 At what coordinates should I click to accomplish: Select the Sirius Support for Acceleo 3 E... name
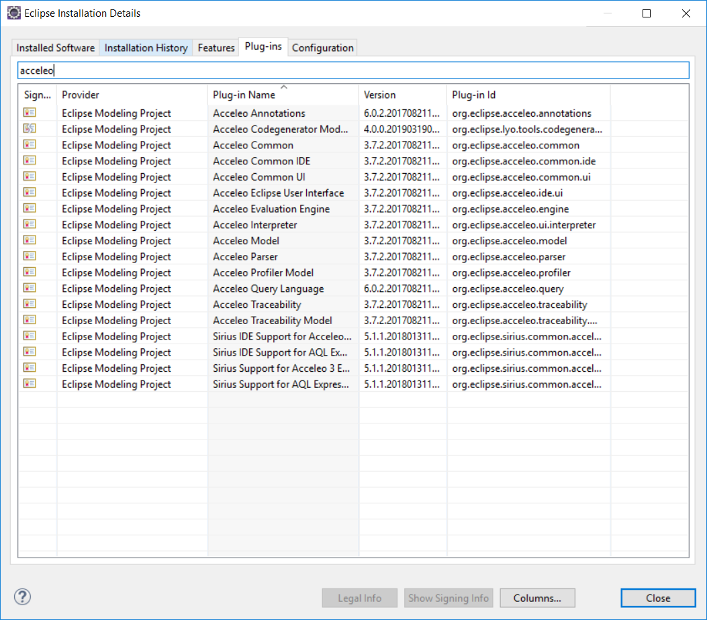(x=281, y=368)
